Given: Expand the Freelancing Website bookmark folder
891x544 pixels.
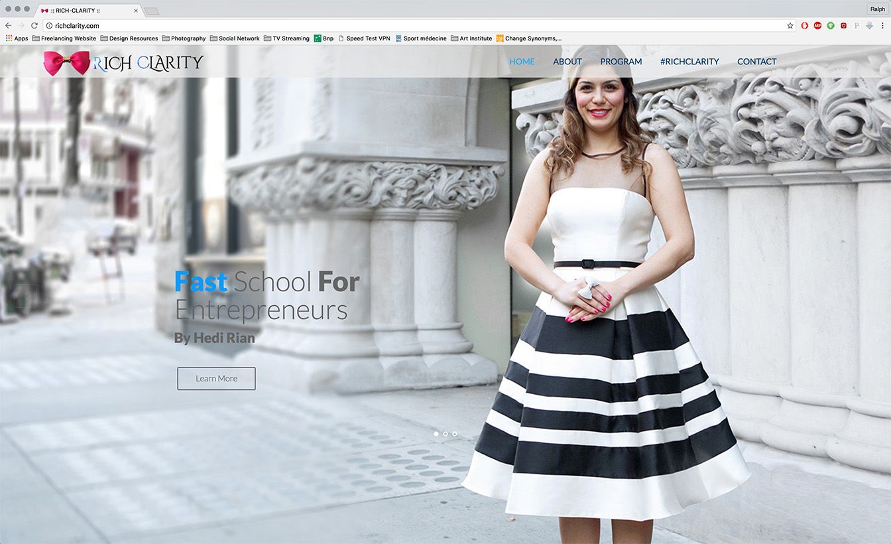Looking at the screenshot, I should [64, 38].
